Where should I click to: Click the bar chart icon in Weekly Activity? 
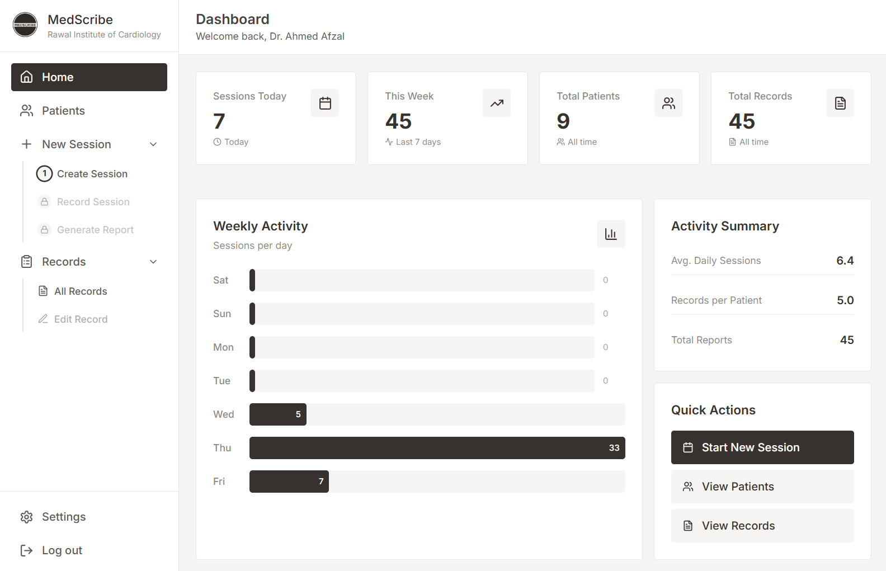[x=611, y=234]
